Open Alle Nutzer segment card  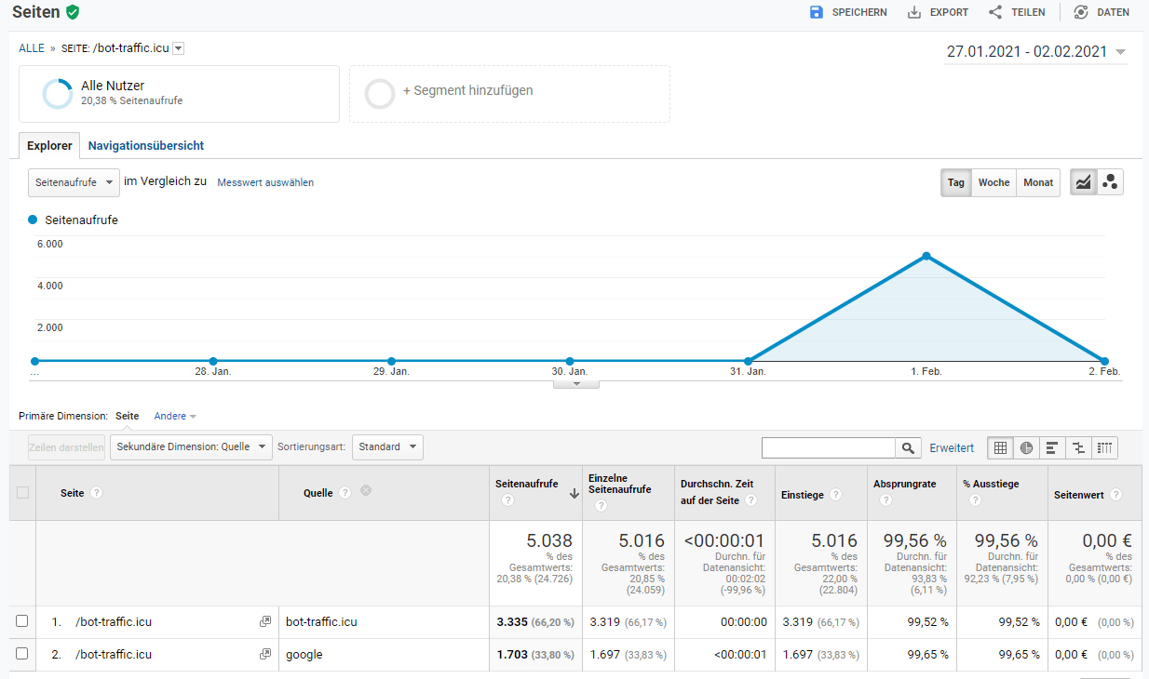pyautogui.click(x=179, y=94)
